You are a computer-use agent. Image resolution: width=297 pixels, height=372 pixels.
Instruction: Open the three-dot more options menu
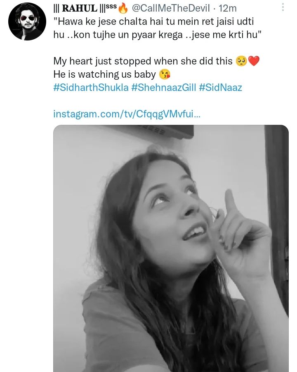pos(283,7)
